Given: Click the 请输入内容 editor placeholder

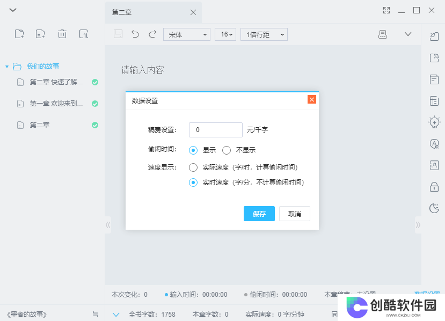Looking at the screenshot, I should (142, 70).
